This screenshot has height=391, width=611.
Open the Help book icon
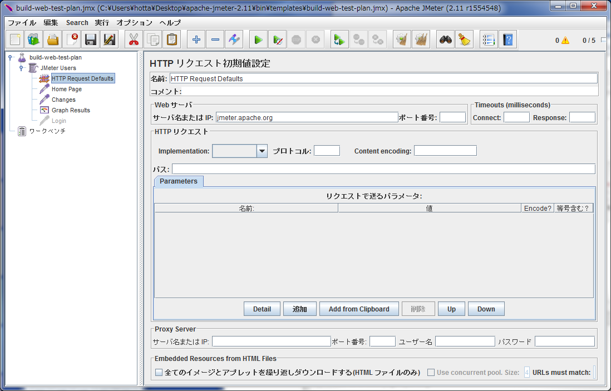tap(507, 39)
